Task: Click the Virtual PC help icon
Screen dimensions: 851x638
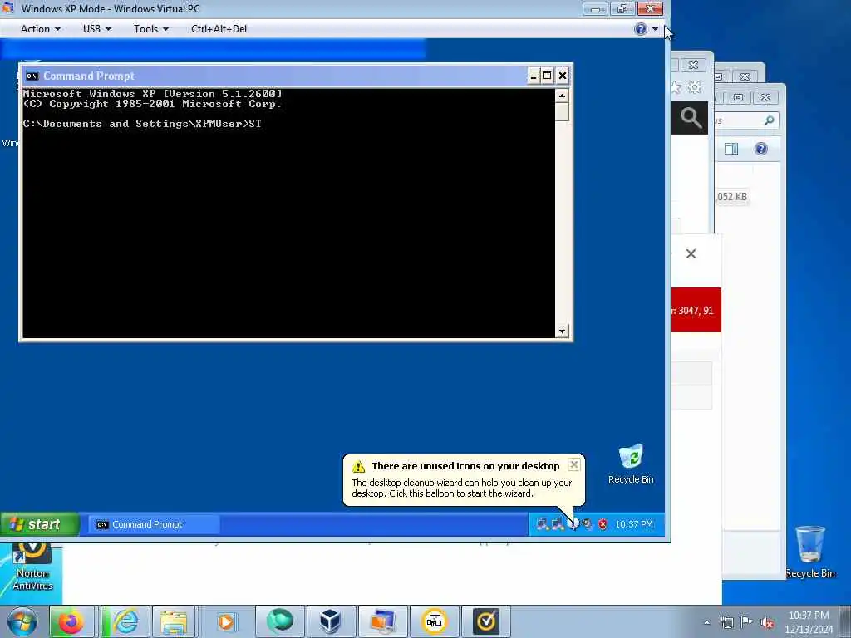Action: [641, 29]
